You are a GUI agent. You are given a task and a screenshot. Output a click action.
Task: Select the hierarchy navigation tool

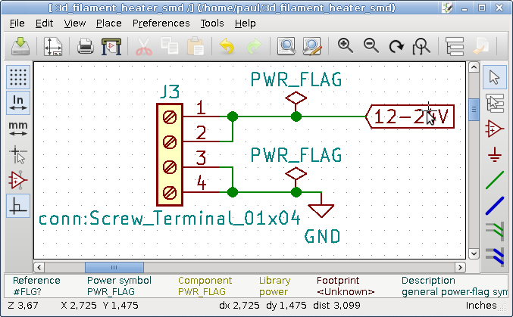pos(494,103)
